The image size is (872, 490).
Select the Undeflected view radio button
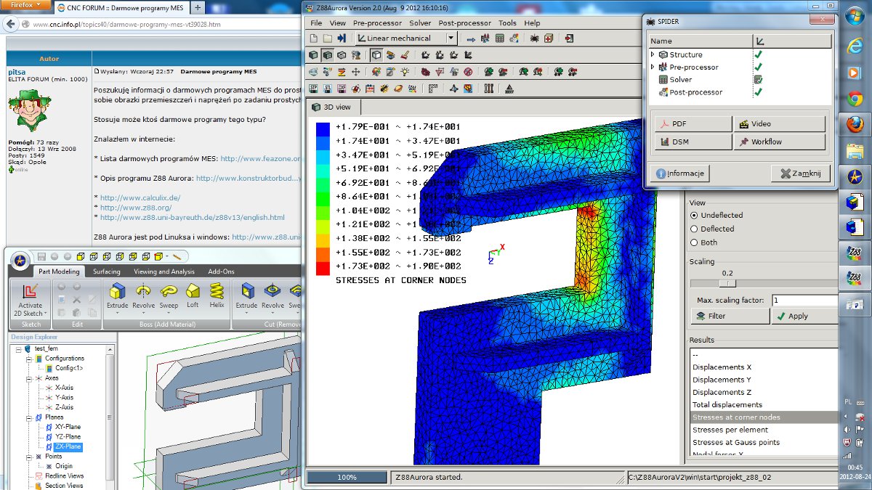[694, 216]
